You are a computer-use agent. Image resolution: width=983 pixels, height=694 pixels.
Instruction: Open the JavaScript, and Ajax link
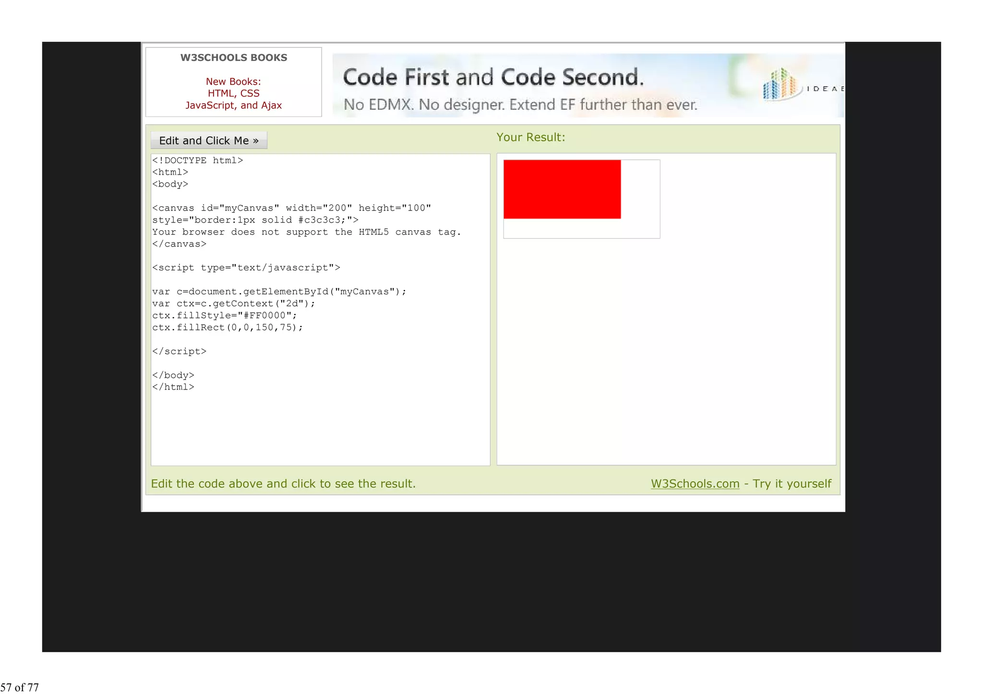[x=233, y=106]
